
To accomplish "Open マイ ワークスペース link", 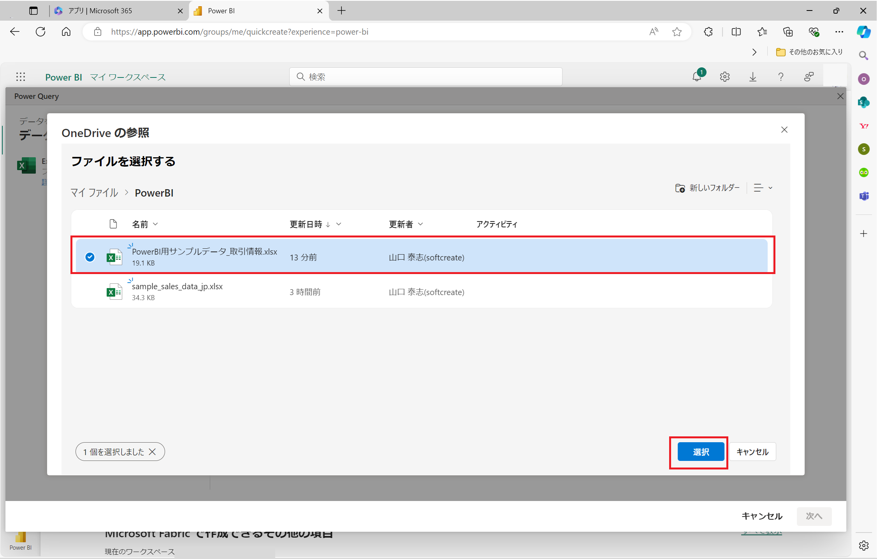I will (x=128, y=77).
